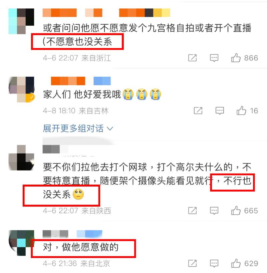Reply to the 九宫格自拍 comment
The image size is (267, 273).
tap(214, 58)
